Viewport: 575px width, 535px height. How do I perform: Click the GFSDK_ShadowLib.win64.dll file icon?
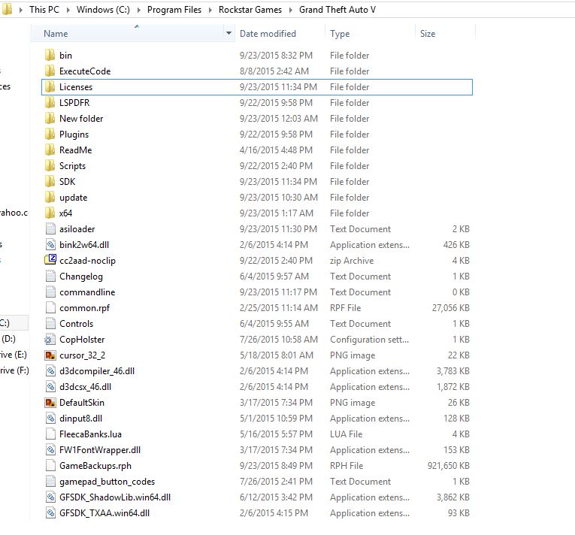(50, 497)
